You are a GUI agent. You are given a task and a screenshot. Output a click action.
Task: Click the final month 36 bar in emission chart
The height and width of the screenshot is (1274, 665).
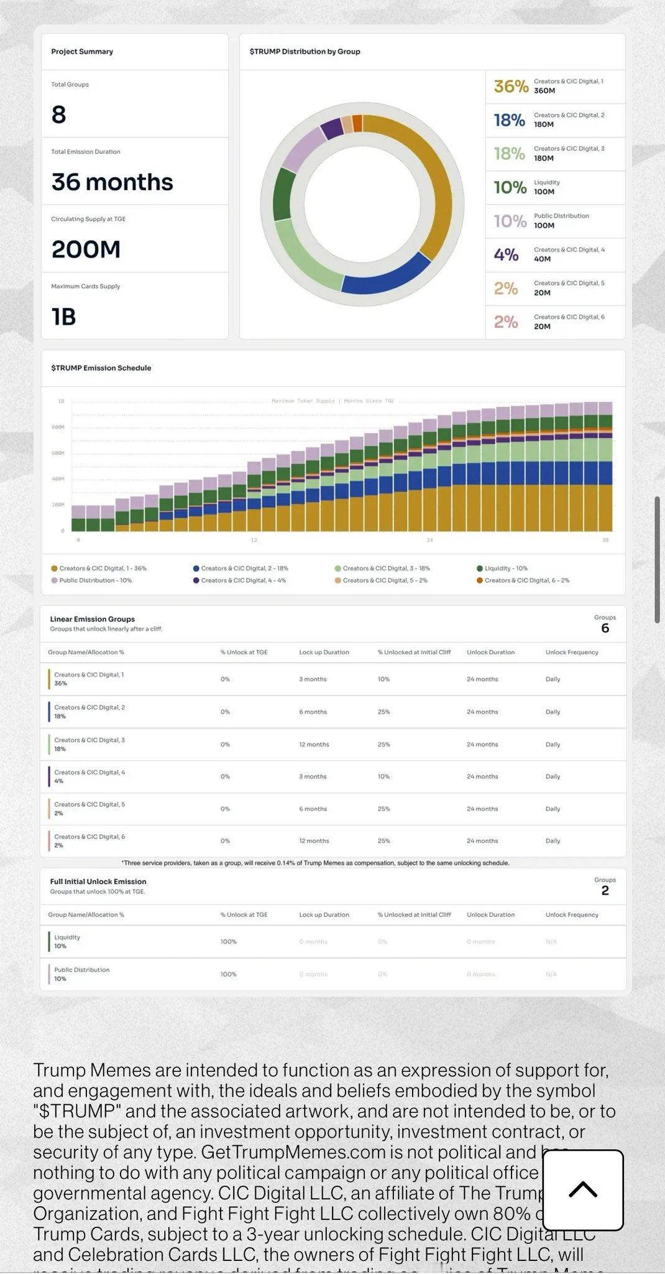tap(605, 467)
